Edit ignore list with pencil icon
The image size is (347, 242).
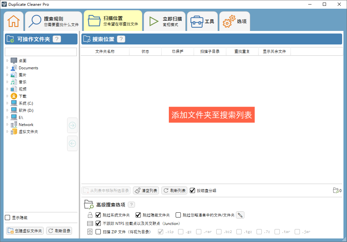[x=240, y=215]
